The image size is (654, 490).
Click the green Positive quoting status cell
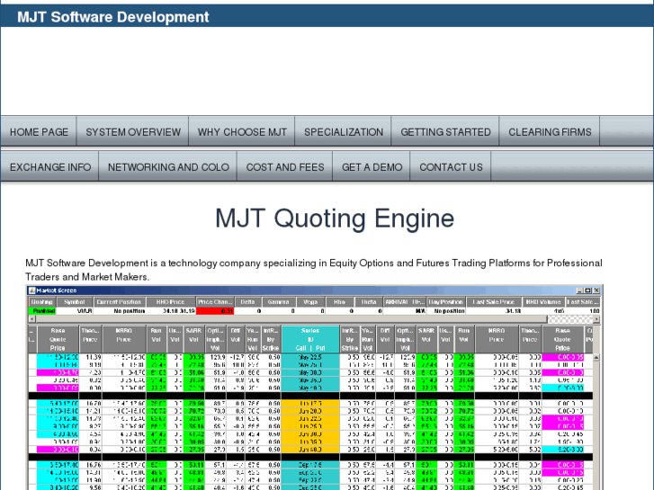[43, 311]
